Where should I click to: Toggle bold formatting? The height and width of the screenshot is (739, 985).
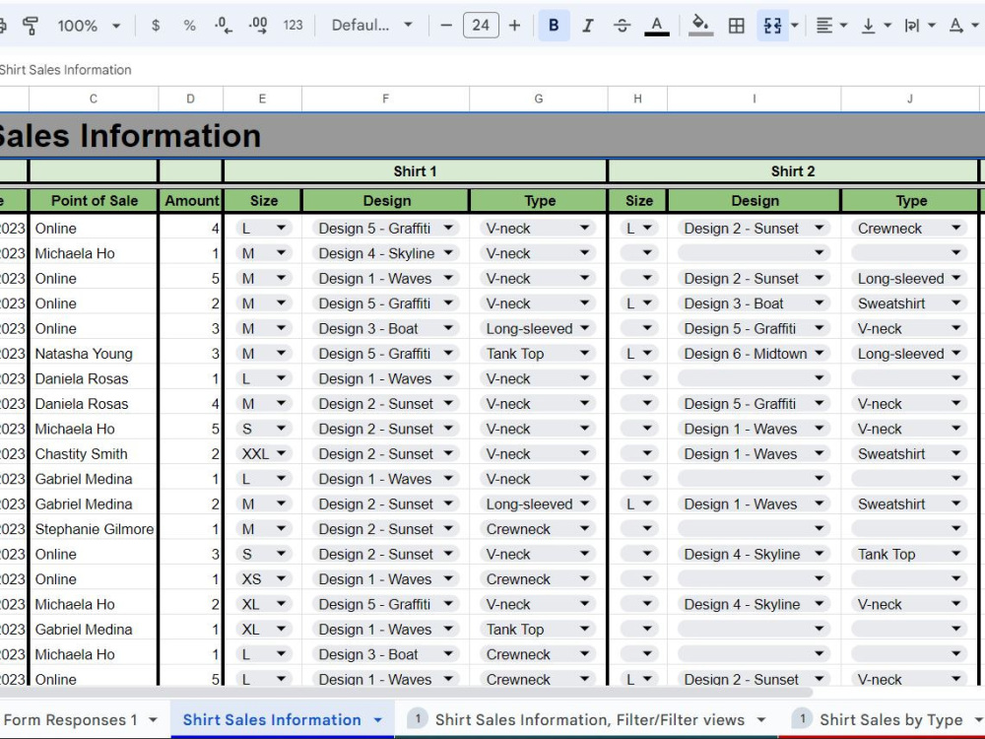(554, 26)
